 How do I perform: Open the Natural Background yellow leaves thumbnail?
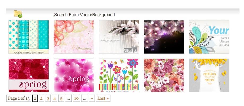point(209,75)
